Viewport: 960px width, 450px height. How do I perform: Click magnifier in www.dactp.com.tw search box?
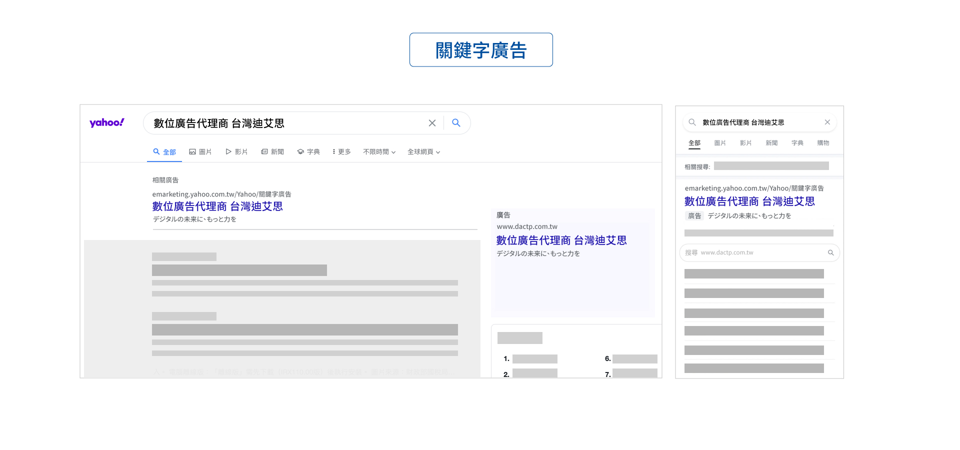click(x=830, y=253)
